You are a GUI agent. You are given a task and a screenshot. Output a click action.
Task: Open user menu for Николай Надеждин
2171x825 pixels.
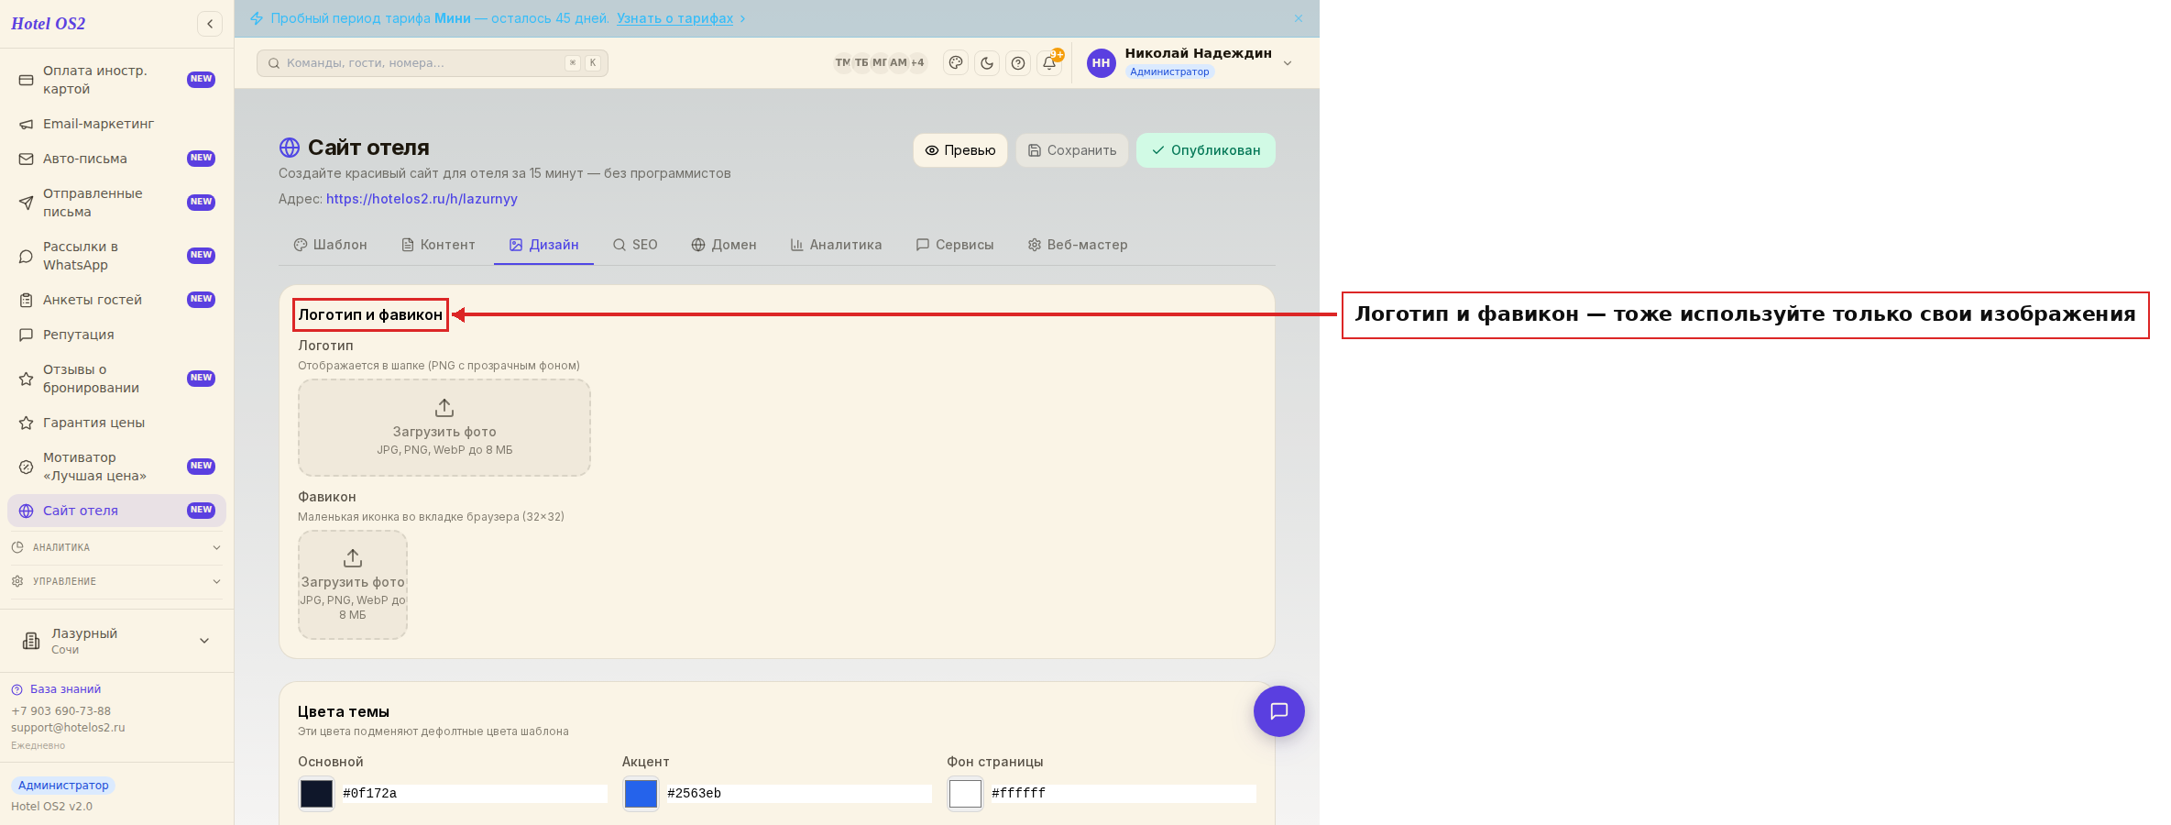pyautogui.click(x=1190, y=62)
